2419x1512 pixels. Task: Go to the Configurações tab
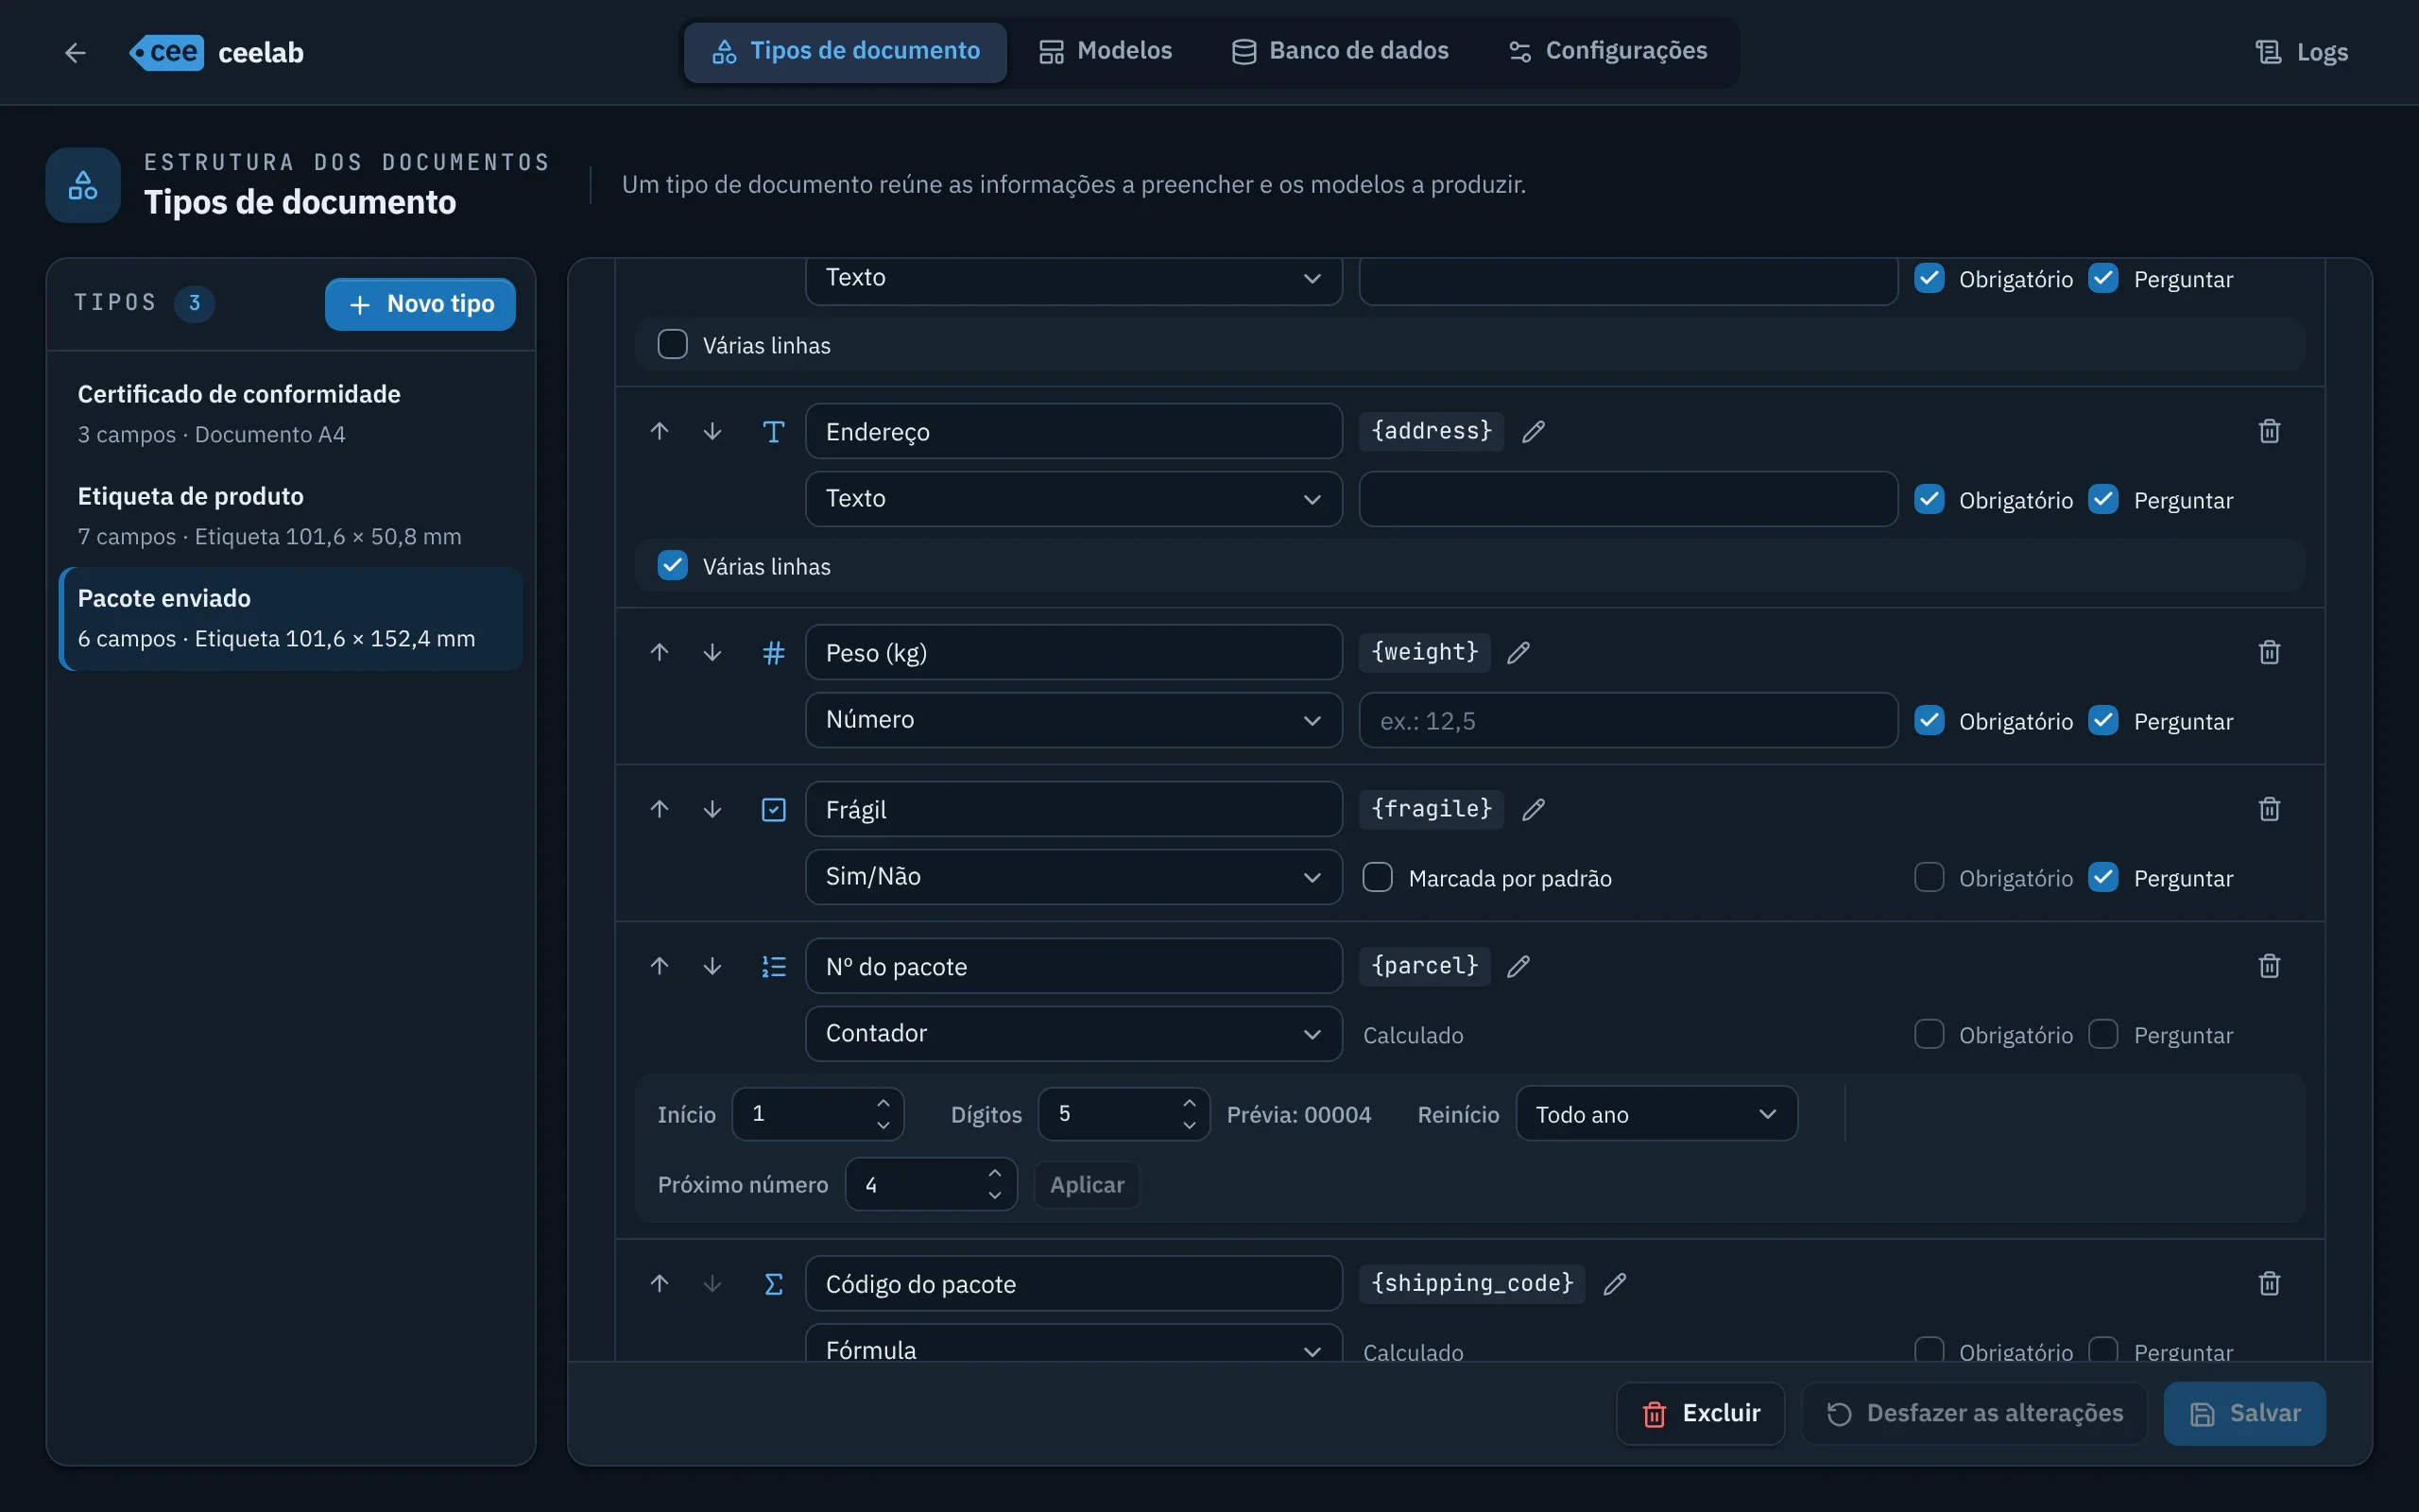1607,51
